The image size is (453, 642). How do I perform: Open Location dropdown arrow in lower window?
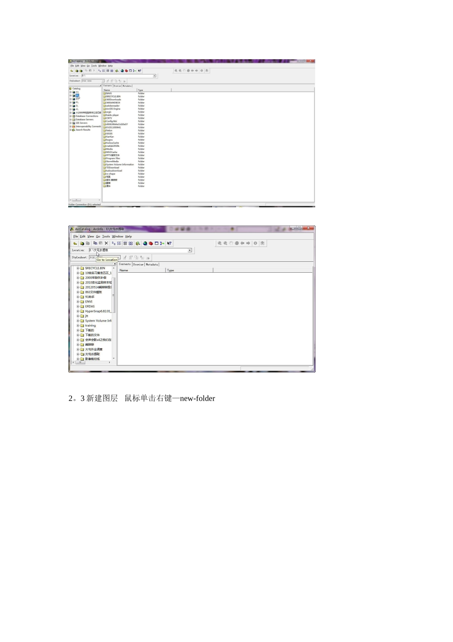click(190, 250)
